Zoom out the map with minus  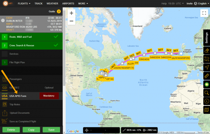point(71,21)
